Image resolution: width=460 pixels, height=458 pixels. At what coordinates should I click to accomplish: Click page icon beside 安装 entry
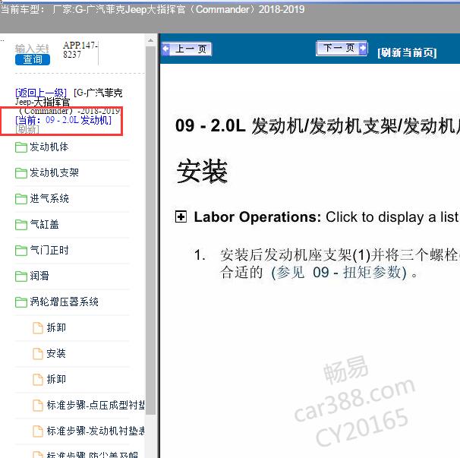pyautogui.click(x=37, y=353)
